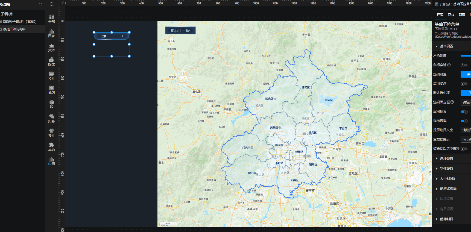Open the 拓扑 (topology) component category

(x=51, y=118)
